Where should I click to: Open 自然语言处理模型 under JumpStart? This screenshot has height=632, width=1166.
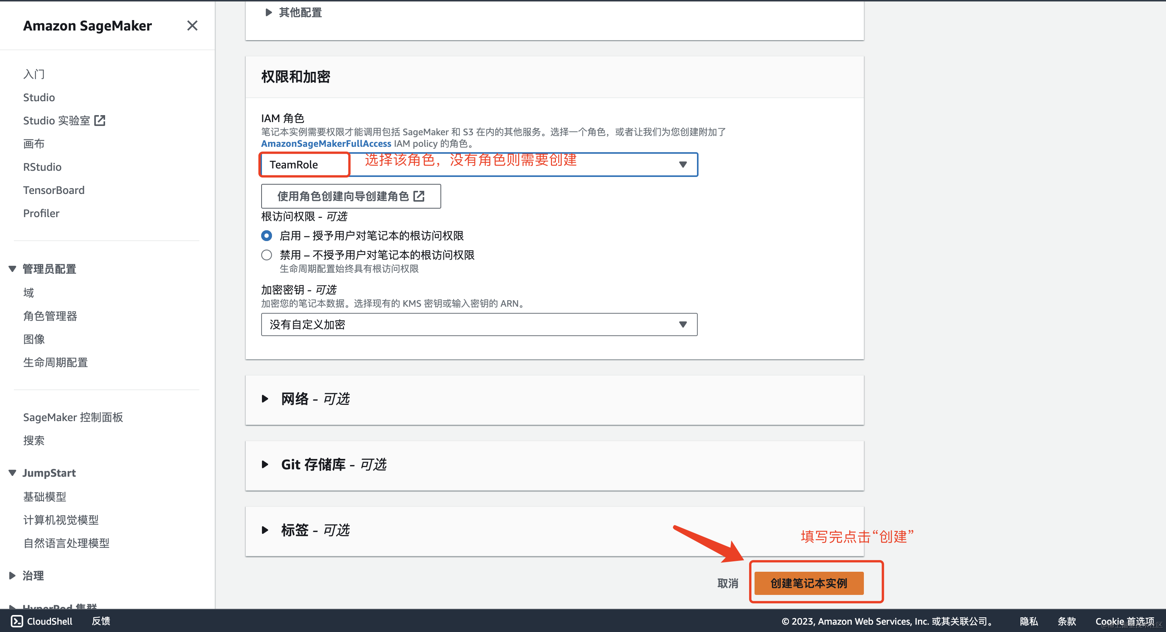66,543
